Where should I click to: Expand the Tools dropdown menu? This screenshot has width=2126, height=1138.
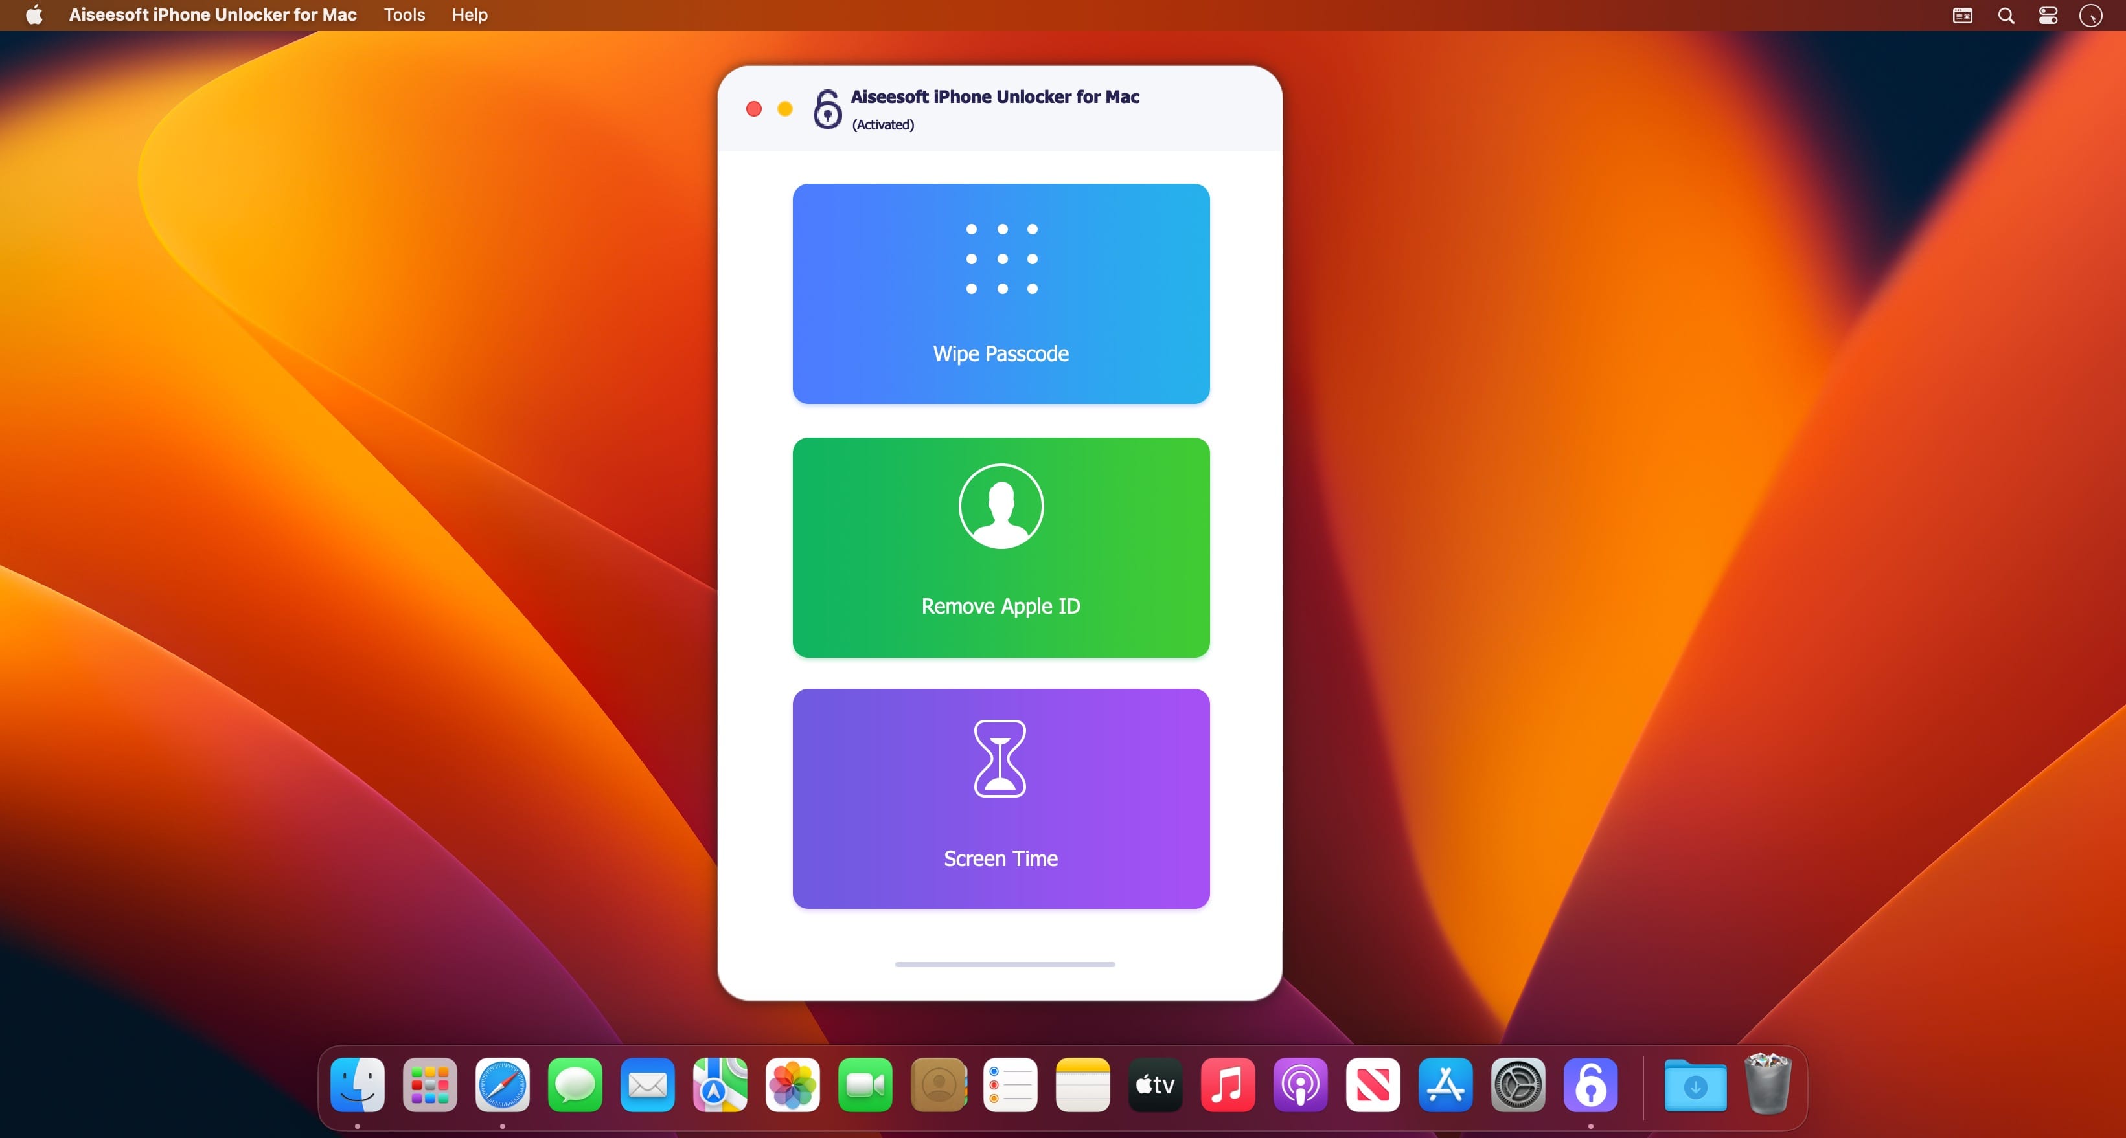(405, 16)
